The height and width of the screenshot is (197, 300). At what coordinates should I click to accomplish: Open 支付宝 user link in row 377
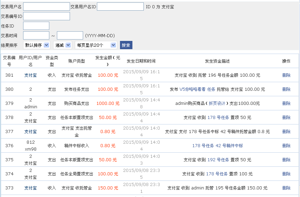[30, 132]
